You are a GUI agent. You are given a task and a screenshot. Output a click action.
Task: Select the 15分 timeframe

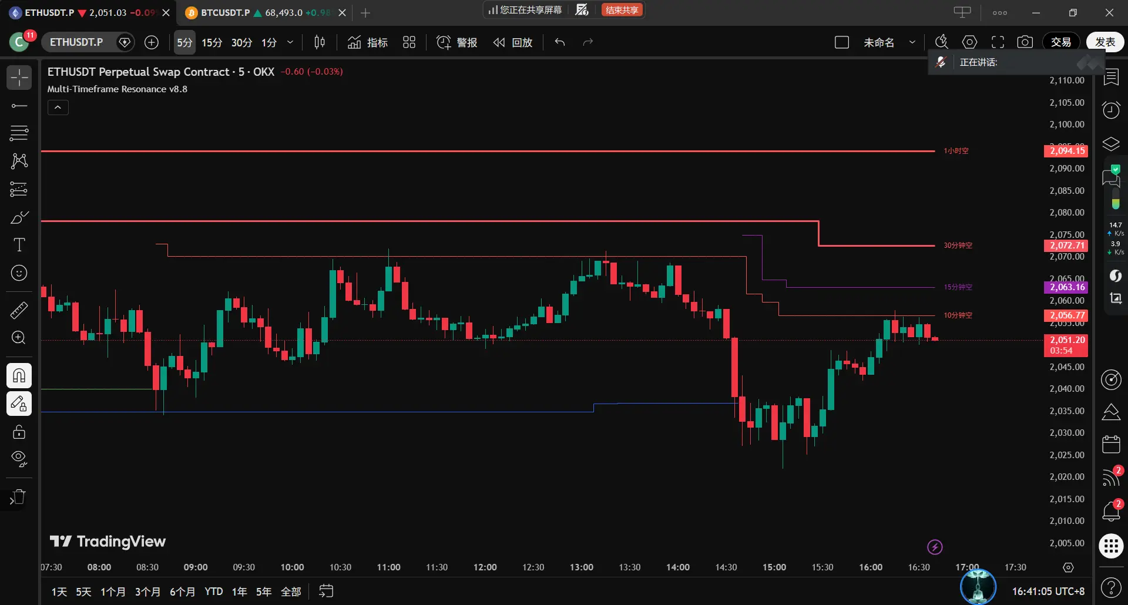(x=212, y=42)
